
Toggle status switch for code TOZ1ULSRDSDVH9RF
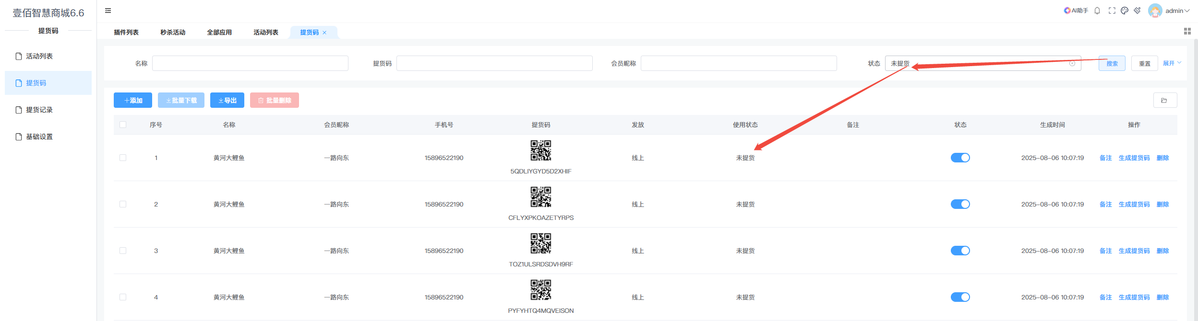click(960, 251)
